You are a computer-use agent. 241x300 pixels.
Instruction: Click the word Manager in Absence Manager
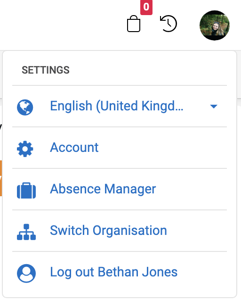(x=130, y=189)
